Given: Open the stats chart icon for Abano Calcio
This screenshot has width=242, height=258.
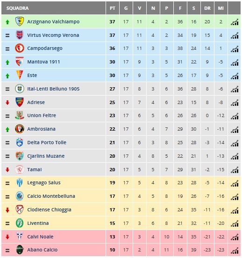Looking at the screenshot, I should point(235,250).
